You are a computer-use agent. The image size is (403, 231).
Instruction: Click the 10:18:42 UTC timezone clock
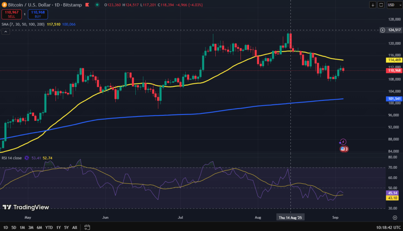[x=388, y=227]
